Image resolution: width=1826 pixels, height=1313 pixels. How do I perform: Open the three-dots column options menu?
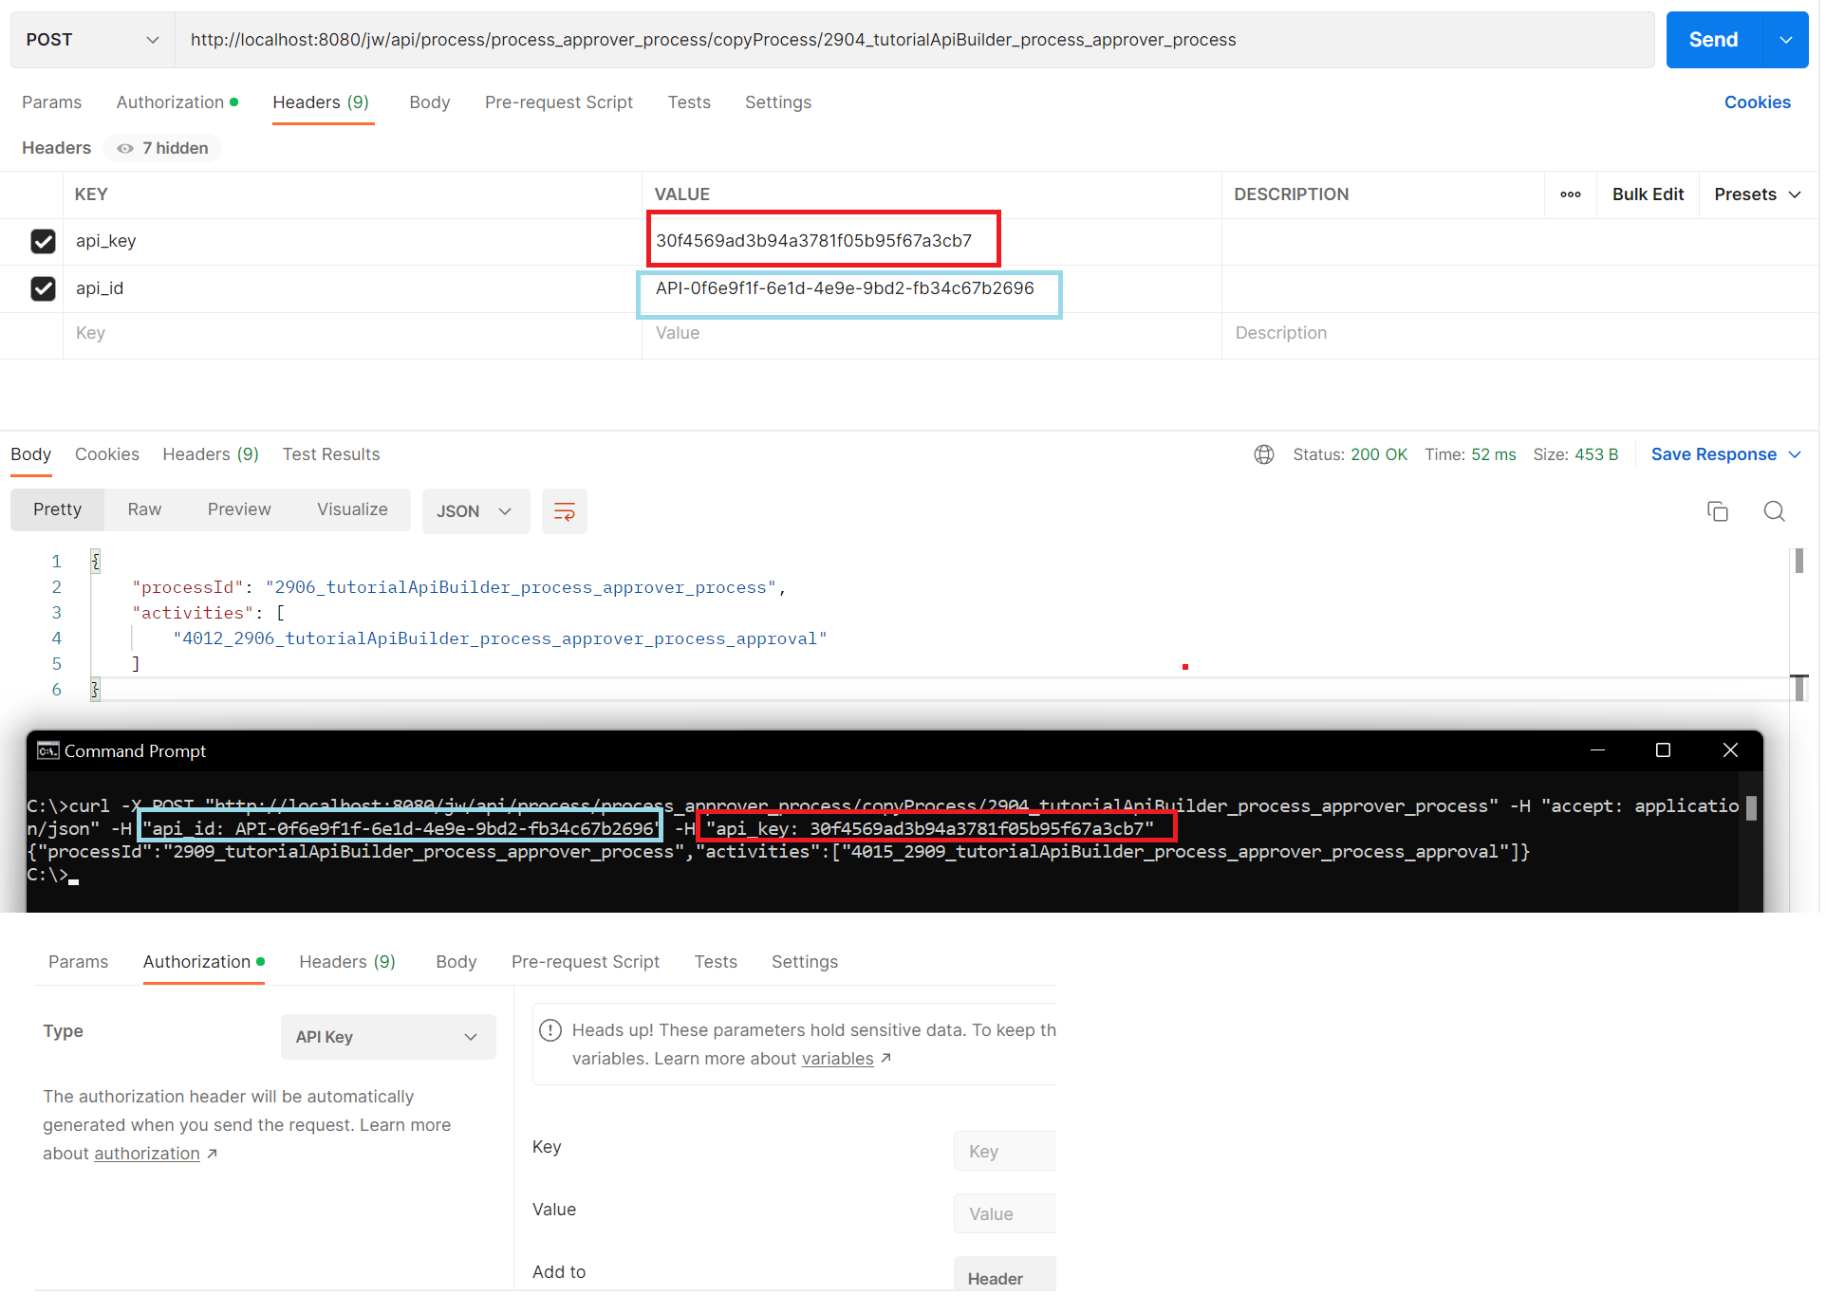[1570, 194]
